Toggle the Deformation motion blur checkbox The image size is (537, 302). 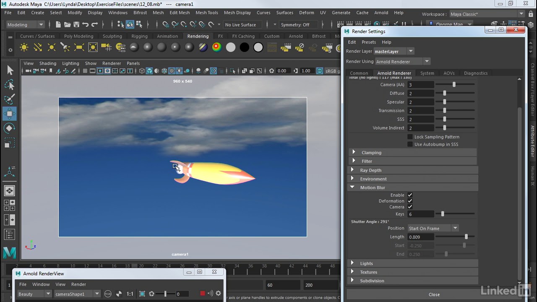coord(410,201)
